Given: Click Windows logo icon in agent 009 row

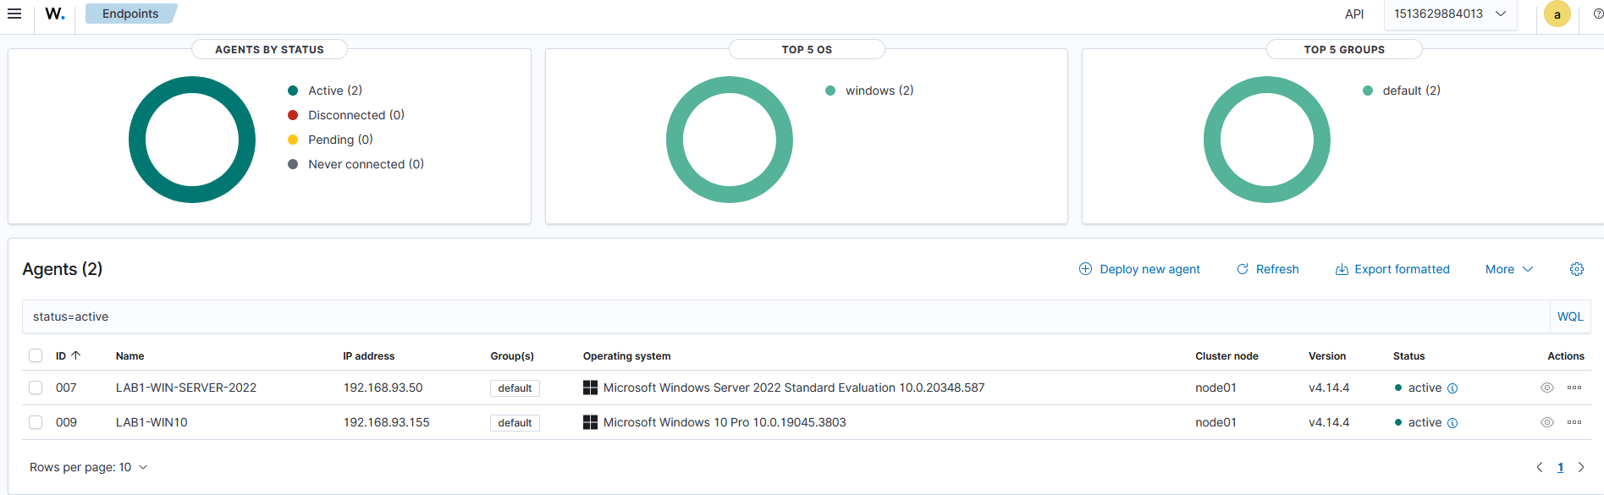Looking at the screenshot, I should pos(591,422).
